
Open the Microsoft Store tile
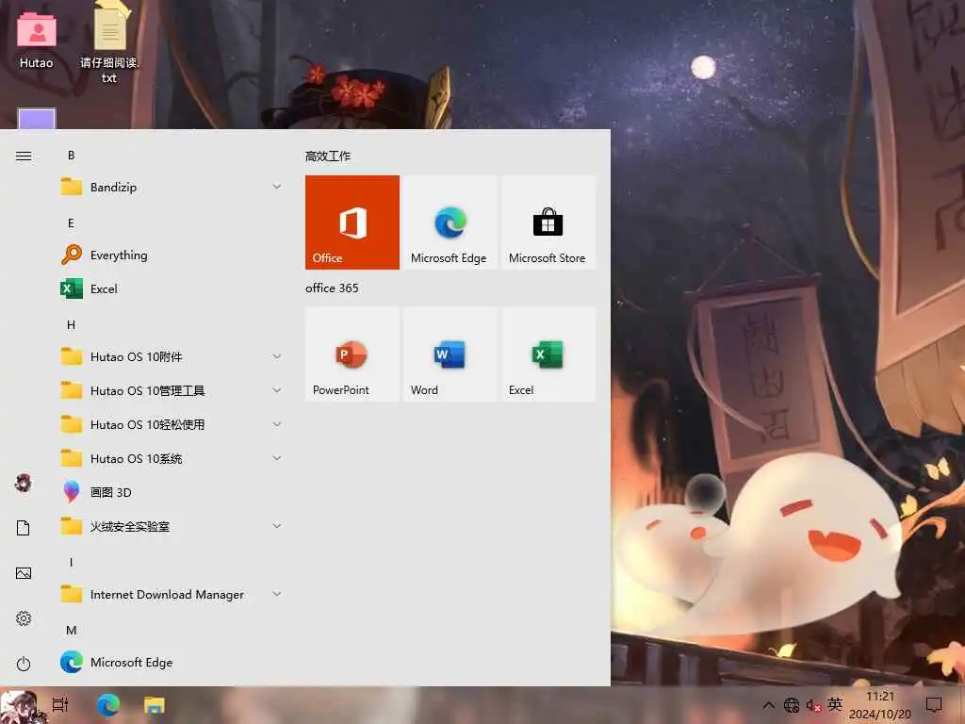click(x=548, y=222)
